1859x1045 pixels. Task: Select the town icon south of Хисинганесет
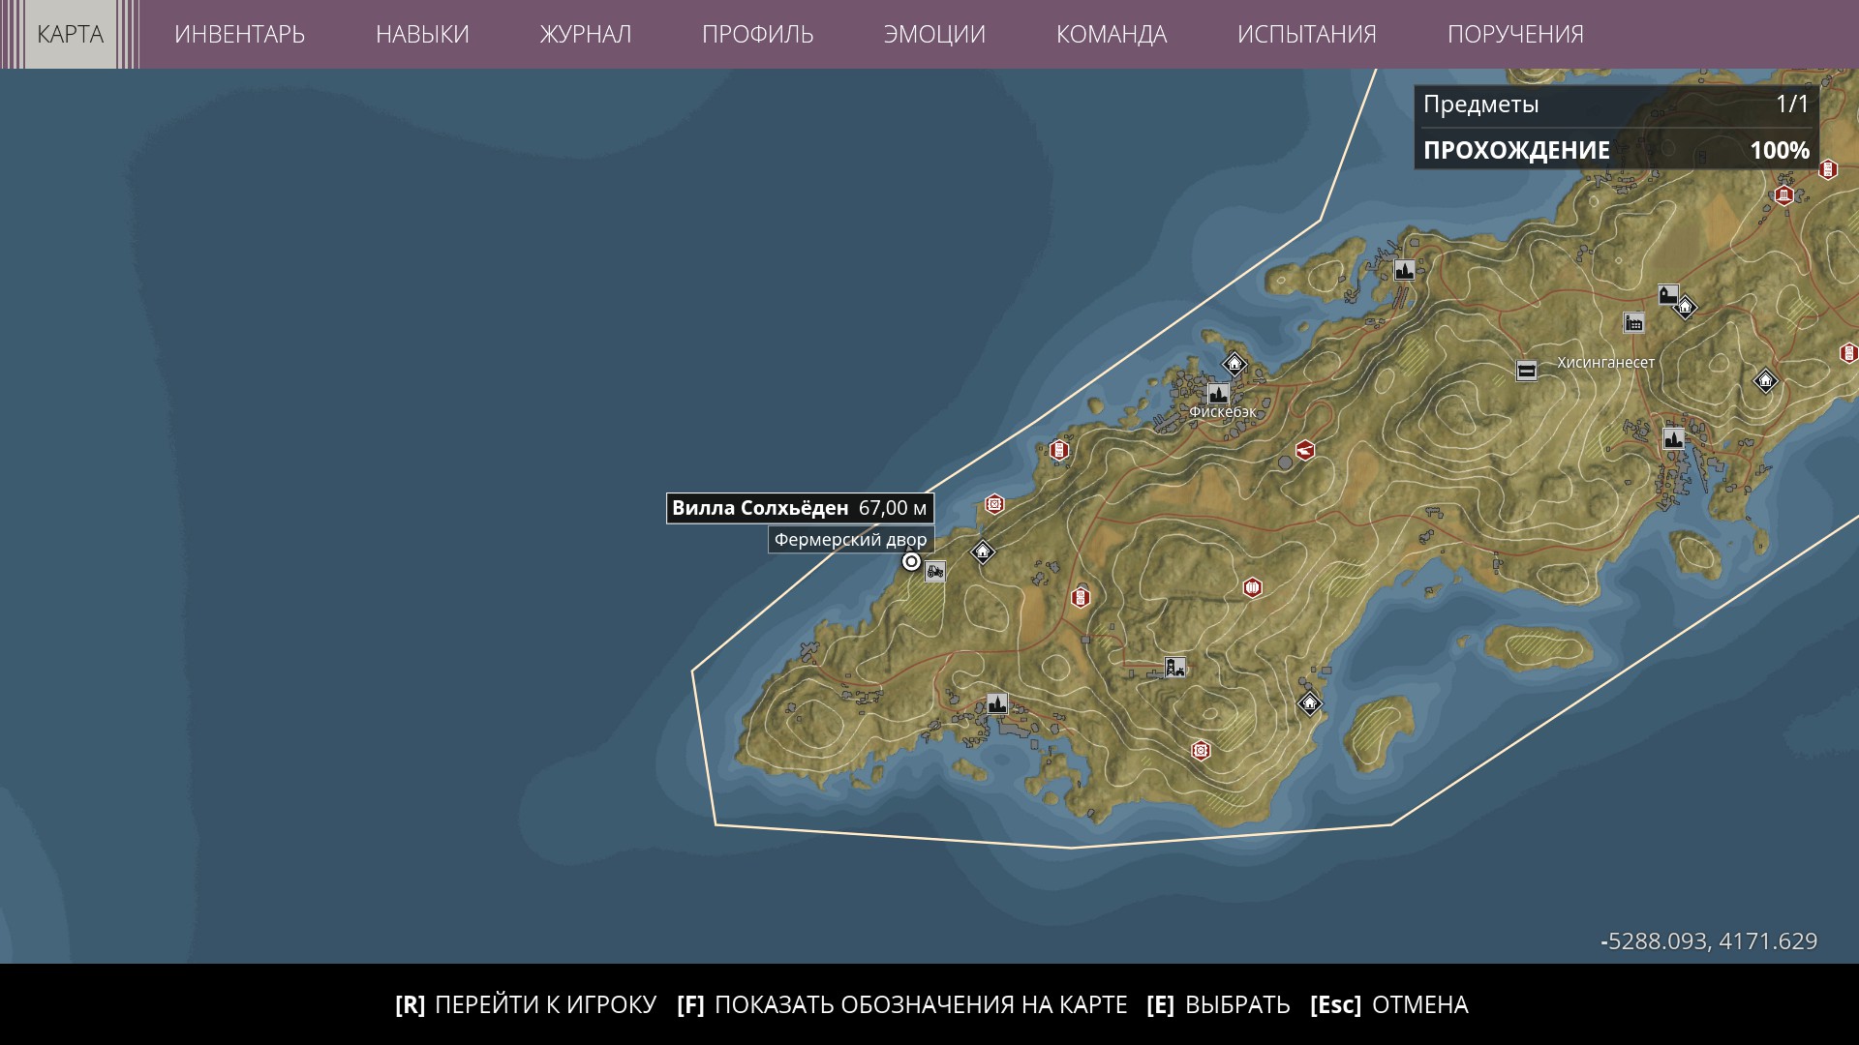click(x=1674, y=439)
